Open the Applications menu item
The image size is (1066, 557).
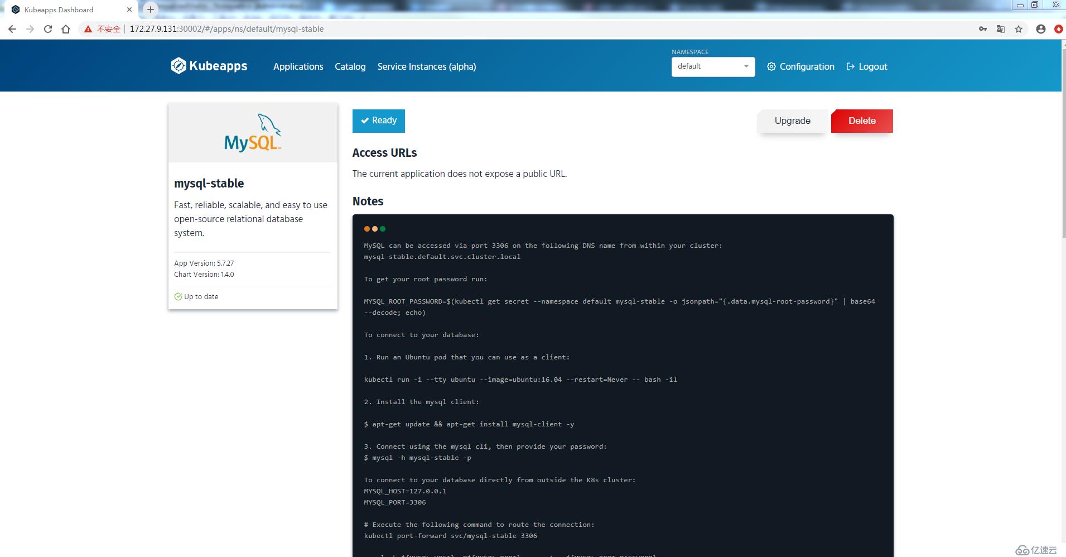tap(298, 66)
